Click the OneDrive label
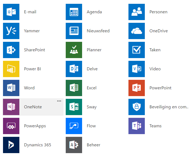 pos(158,31)
